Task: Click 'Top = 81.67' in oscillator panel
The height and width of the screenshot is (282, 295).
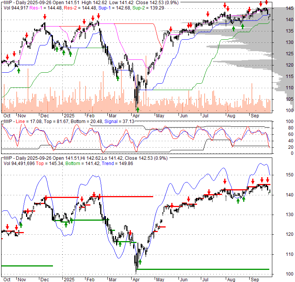Action: tap(56, 122)
